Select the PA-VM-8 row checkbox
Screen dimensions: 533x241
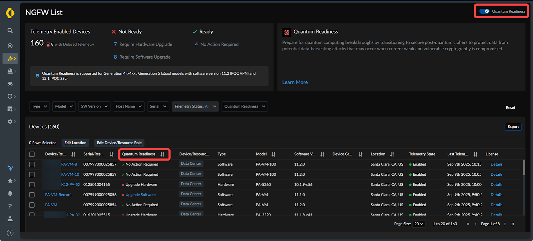point(32,164)
